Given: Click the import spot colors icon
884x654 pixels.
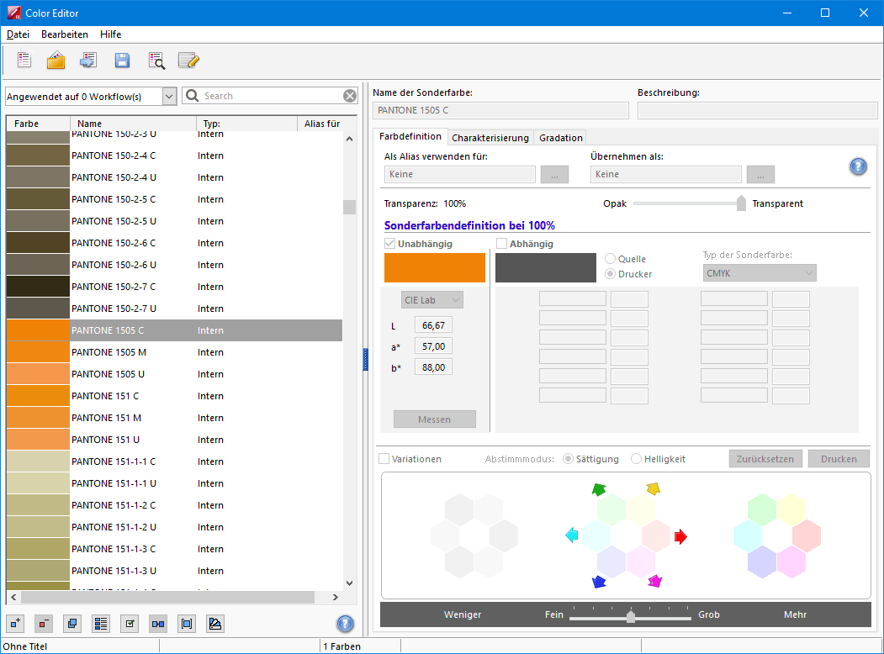Looking at the screenshot, I should pos(88,61).
